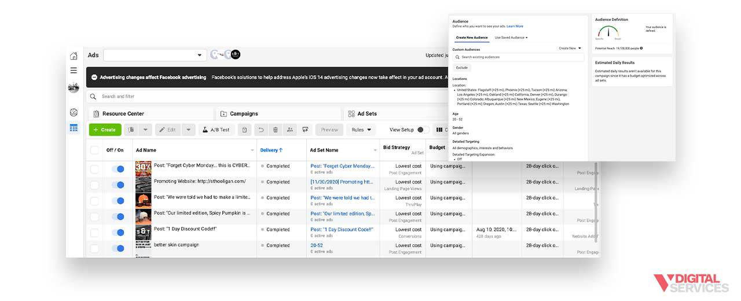The image size is (741, 301).
Task: Toggle off the Promoting Website ad
Action: pyautogui.click(x=118, y=185)
